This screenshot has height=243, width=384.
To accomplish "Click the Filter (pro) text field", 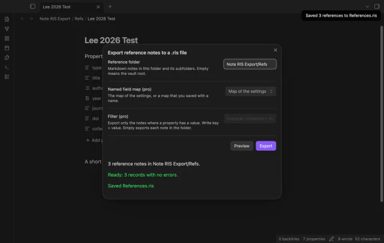I will coord(250,119).
